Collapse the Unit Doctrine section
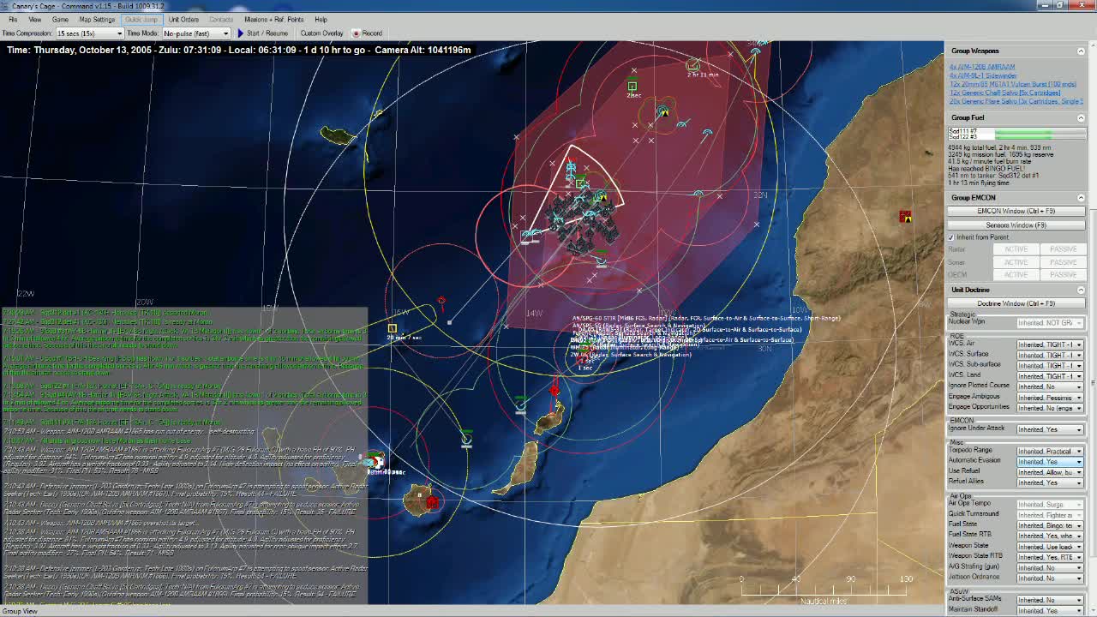The width and height of the screenshot is (1097, 617). [x=1081, y=291]
